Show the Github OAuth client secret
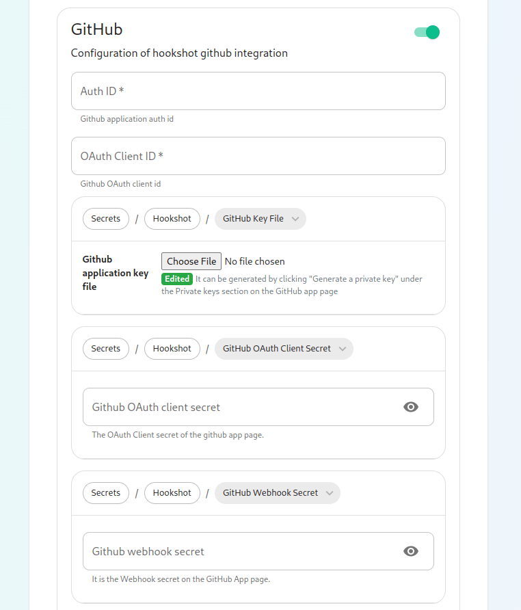The width and height of the screenshot is (521, 610). (x=410, y=407)
